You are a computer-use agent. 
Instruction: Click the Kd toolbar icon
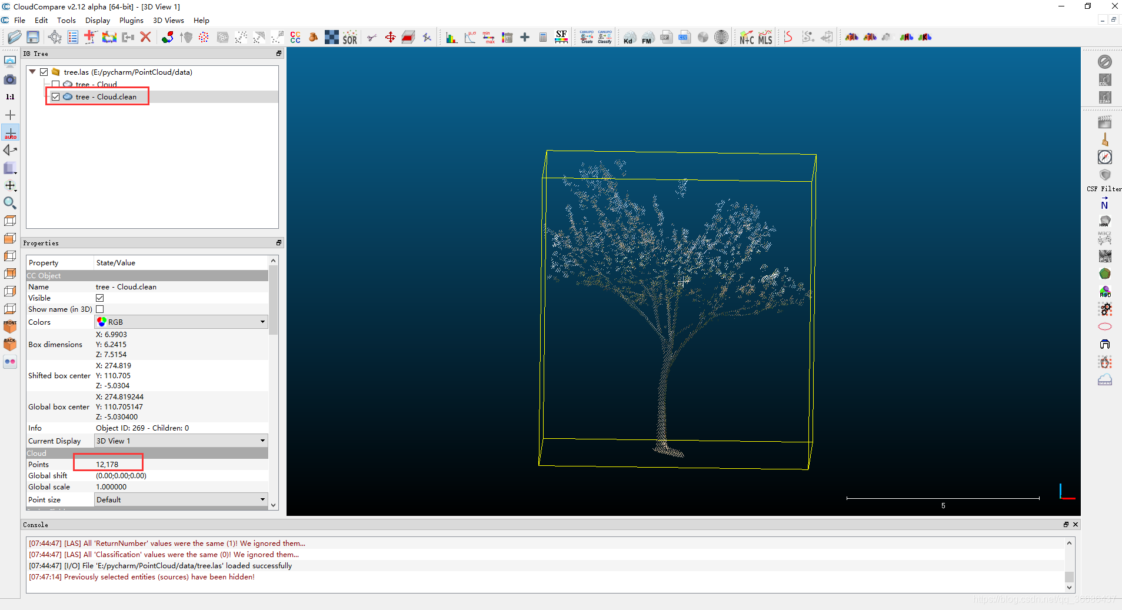click(629, 38)
